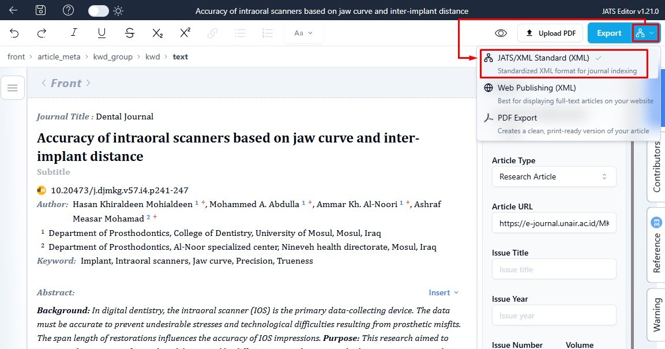Screen dimensions: 665x349
Task: Click the undo arrow
Action: pos(14,33)
